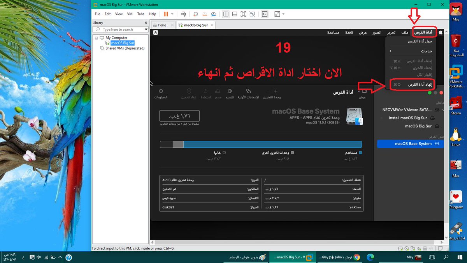This screenshot has width=467, height=263.
Task: Open the VM menu
Action: pyautogui.click(x=130, y=14)
